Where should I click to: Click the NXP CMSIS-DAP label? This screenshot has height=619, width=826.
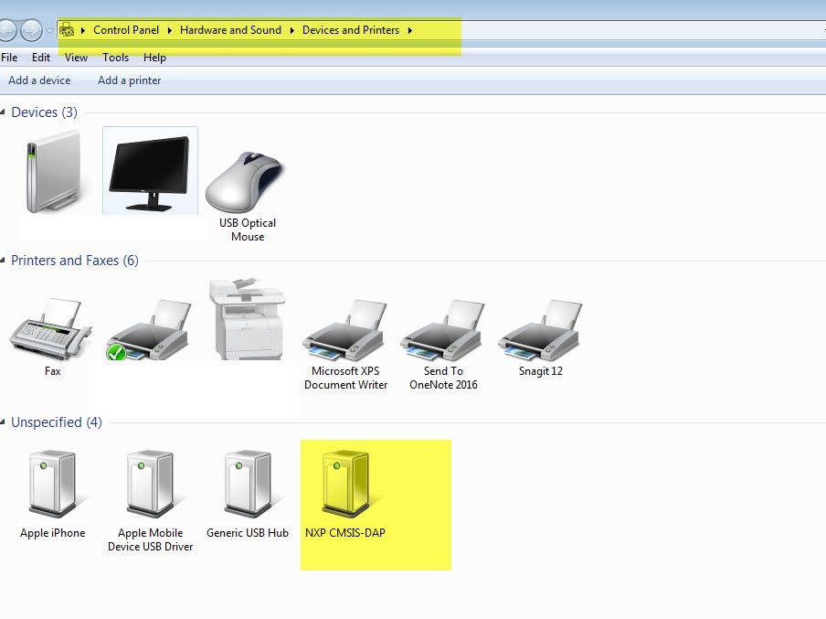click(345, 533)
